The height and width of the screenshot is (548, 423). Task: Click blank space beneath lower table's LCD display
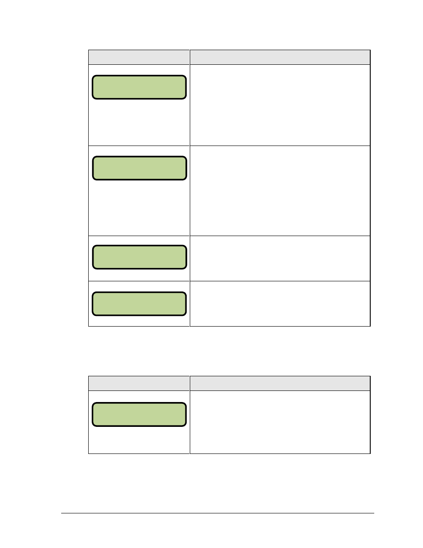point(139,440)
